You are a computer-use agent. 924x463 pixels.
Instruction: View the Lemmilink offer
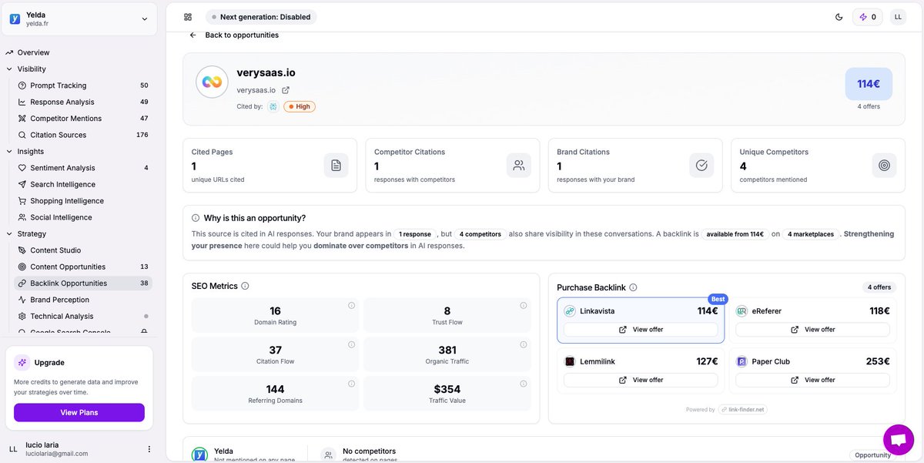[x=641, y=380]
